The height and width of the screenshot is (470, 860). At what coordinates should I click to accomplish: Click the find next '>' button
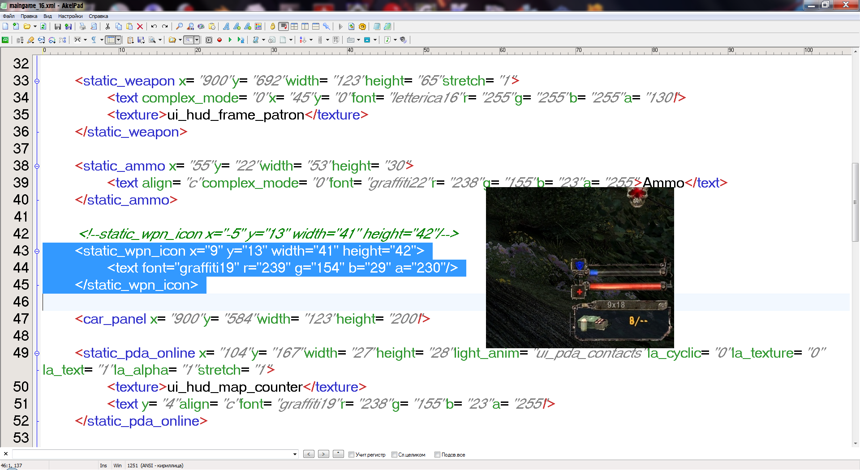tap(323, 454)
